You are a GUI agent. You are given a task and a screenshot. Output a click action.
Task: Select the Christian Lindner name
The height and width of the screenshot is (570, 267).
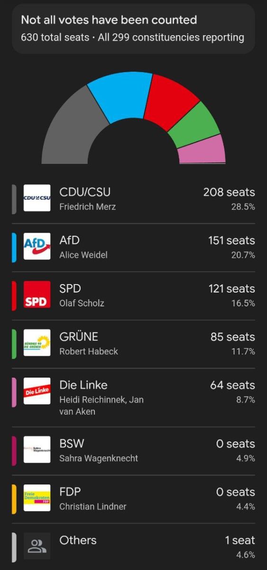[x=93, y=506]
